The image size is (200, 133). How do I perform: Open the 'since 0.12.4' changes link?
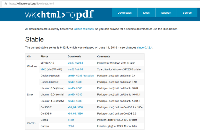coord(145,47)
